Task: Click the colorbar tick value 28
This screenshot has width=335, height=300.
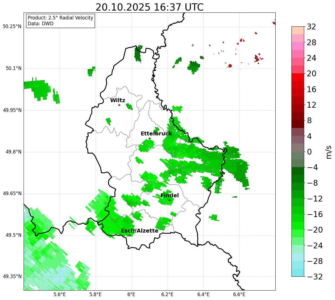Action: tap(311, 43)
